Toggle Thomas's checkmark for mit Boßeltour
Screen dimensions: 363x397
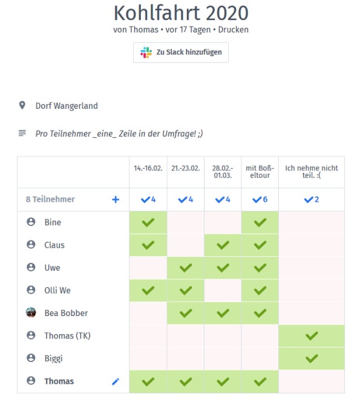pos(260,381)
